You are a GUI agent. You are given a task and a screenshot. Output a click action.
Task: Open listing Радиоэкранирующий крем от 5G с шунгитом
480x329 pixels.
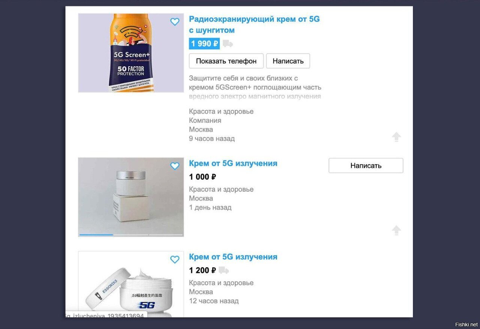(254, 25)
